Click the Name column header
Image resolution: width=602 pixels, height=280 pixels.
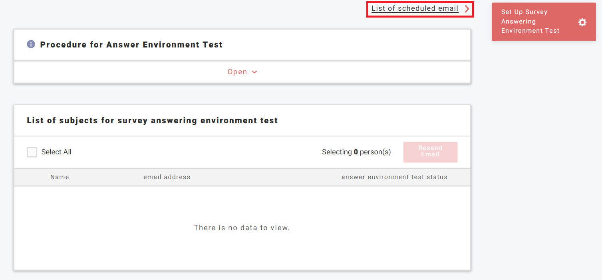point(59,177)
